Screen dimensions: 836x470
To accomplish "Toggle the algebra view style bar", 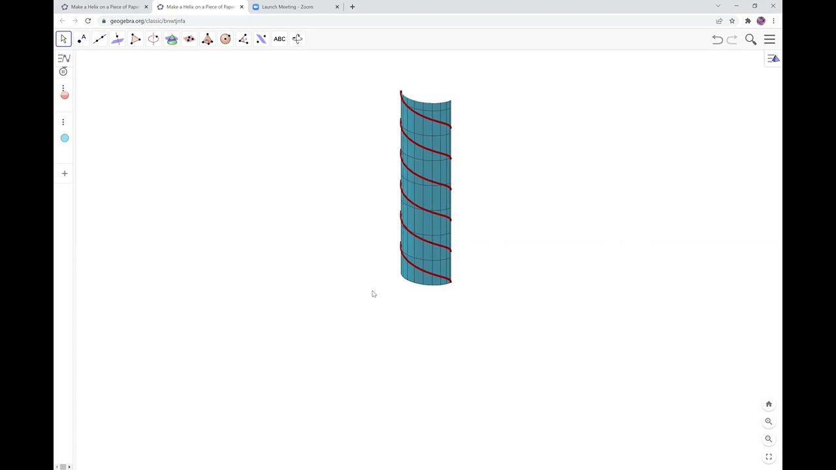I will 63,59.
